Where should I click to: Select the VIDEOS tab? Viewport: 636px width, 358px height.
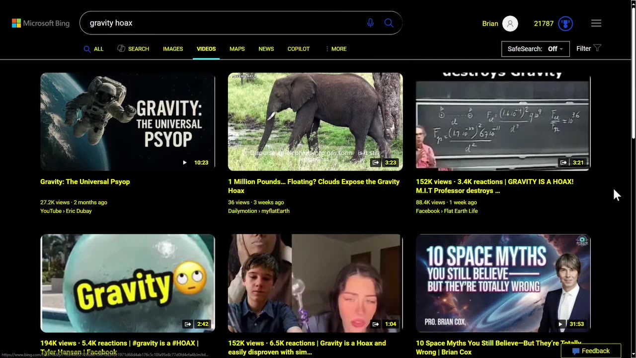[x=206, y=49]
